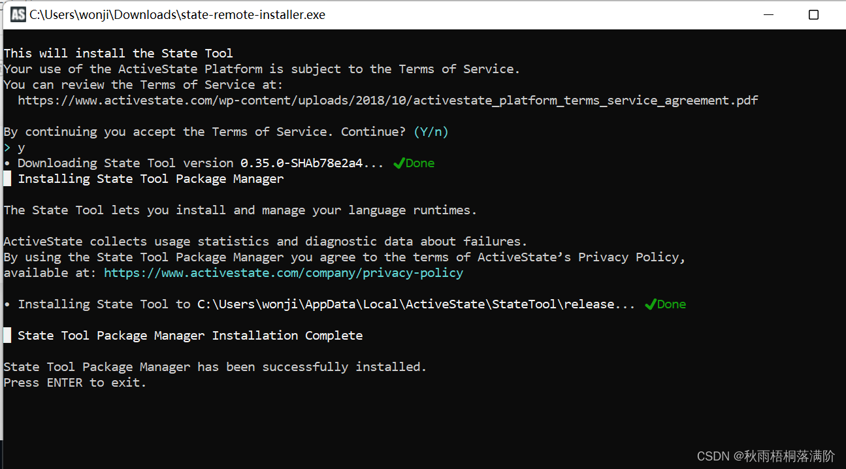Image resolution: width=846 pixels, height=469 pixels.
Task: Click white block marker before 'Installing State Tool Package Manager'
Action: click(7, 179)
